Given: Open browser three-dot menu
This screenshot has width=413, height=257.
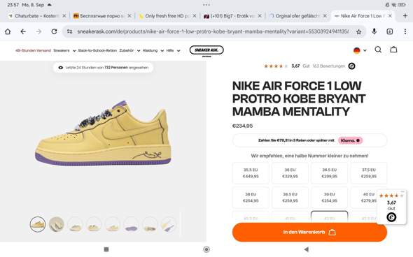Looking at the screenshot, I should tap(405, 31).
